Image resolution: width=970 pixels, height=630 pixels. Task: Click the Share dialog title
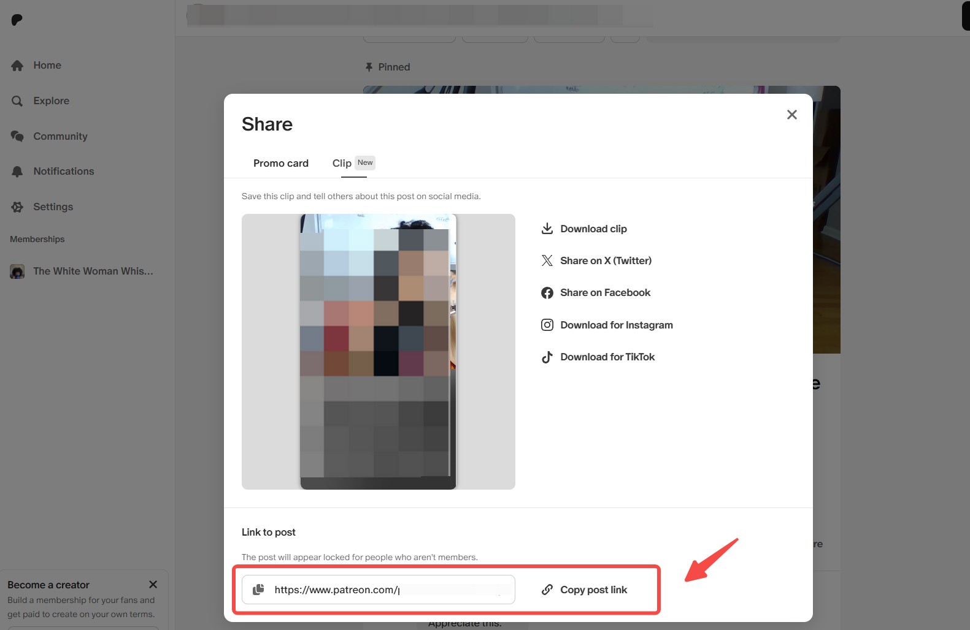(x=268, y=124)
